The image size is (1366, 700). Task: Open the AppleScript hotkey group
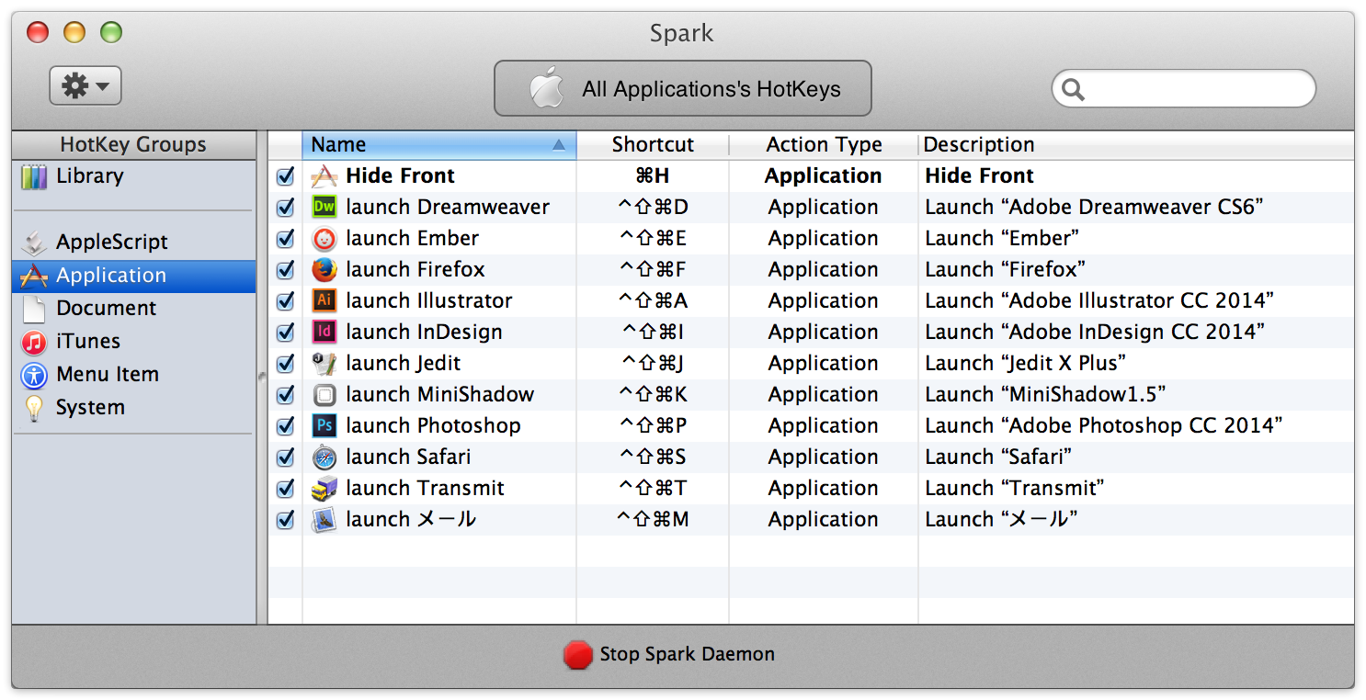pos(134,243)
